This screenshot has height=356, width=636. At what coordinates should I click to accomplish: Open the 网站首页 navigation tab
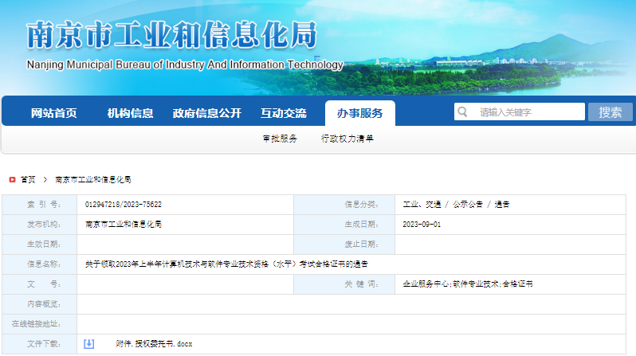pos(53,113)
